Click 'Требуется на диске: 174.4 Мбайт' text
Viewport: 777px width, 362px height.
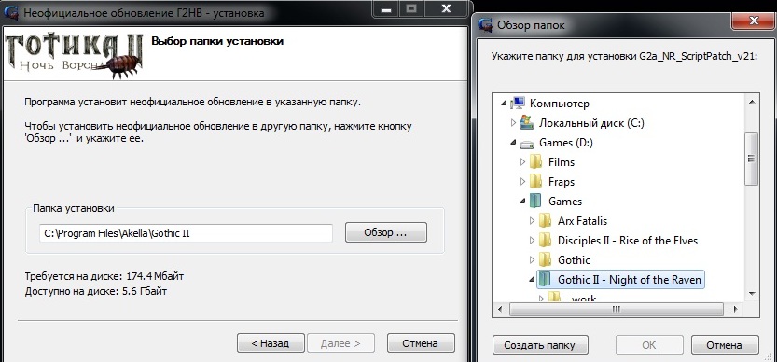(x=104, y=276)
